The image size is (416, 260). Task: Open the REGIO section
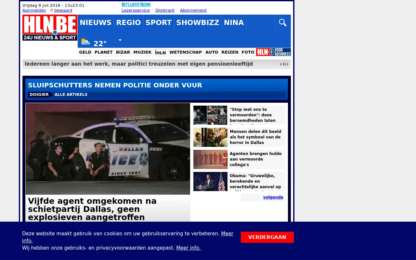point(128,23)
